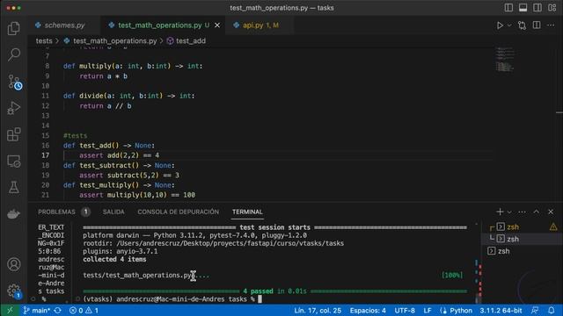Image resolution: width=563 pixels, height=316 pixels.
Task: Toggle the bottom panel layout icon
Action: click(523, 8)
